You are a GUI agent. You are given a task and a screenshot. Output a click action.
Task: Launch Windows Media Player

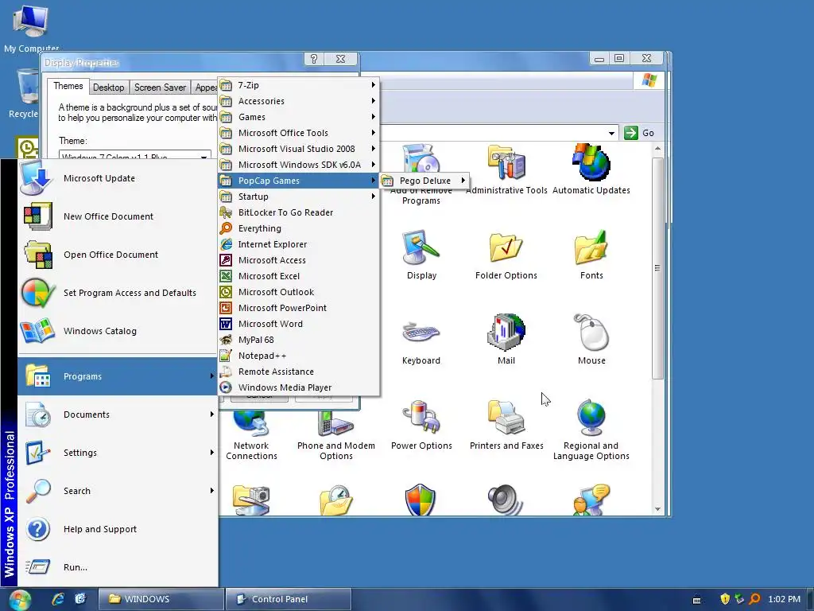[299, 387]
